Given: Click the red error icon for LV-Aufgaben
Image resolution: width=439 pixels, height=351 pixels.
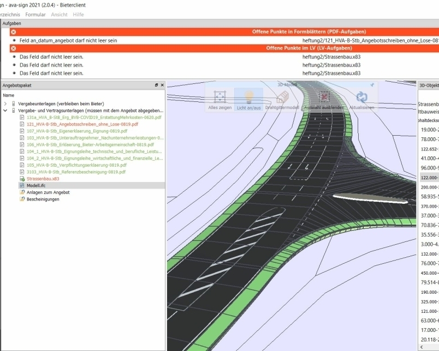Looking at the screenshot, I should click(14, 49).
